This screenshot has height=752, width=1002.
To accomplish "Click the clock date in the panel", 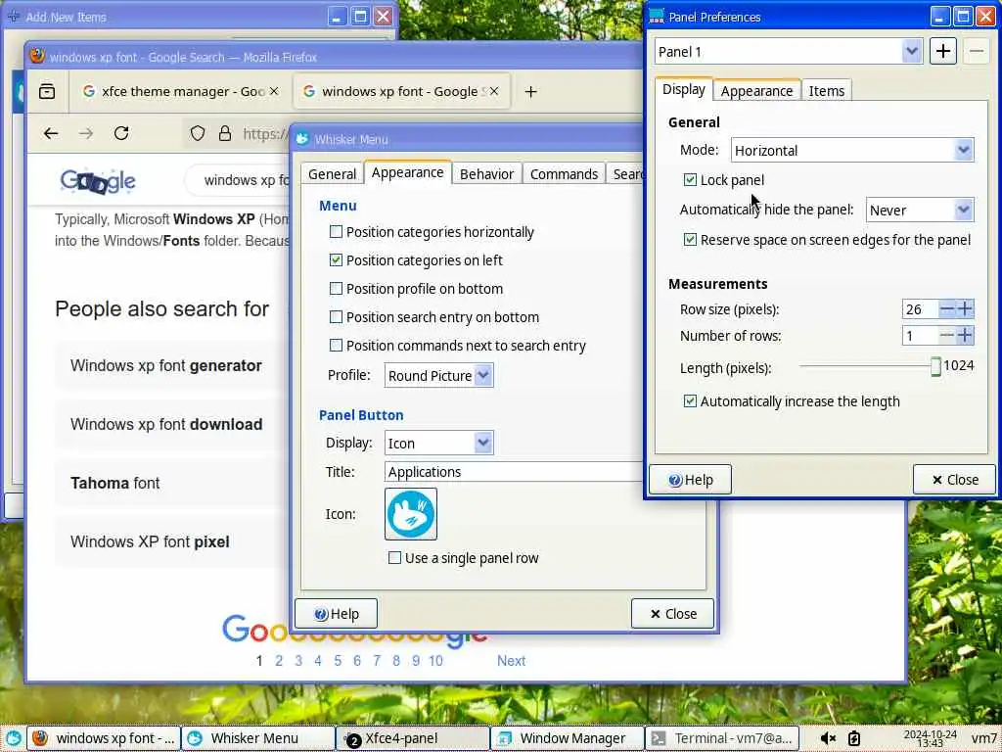I will click(x=930, y=738).
